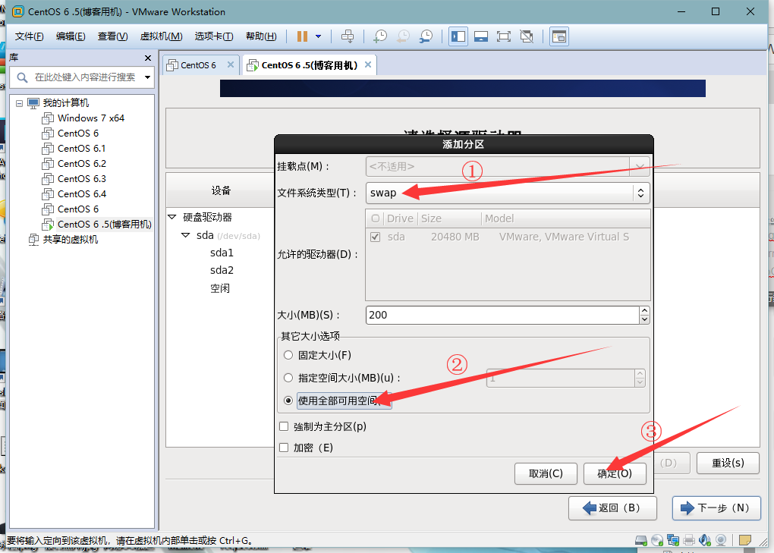The width and height of the screenshot is (774, 553).
Task: Click the 大小(MB) field showing 200
Action: (502, 316)
